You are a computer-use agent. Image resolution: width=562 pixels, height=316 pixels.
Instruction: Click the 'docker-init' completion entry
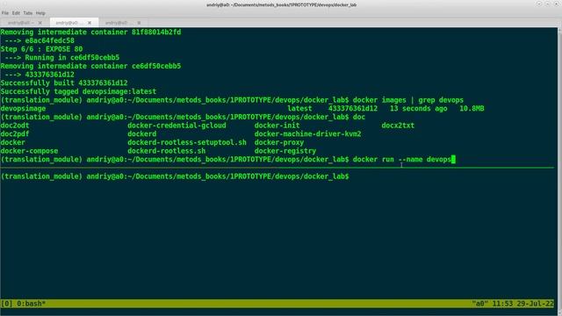(277, 126)
